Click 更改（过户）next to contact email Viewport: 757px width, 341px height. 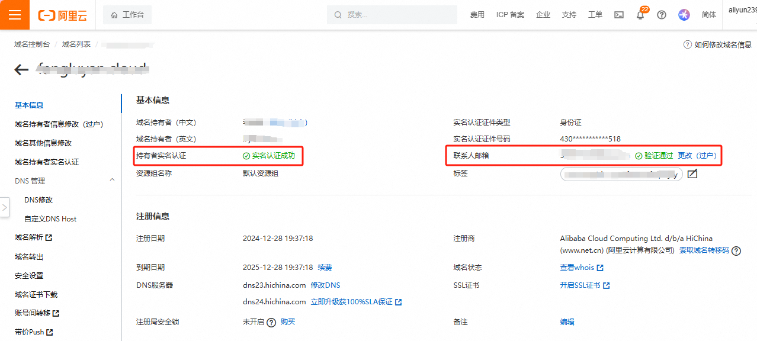[697, 156]
